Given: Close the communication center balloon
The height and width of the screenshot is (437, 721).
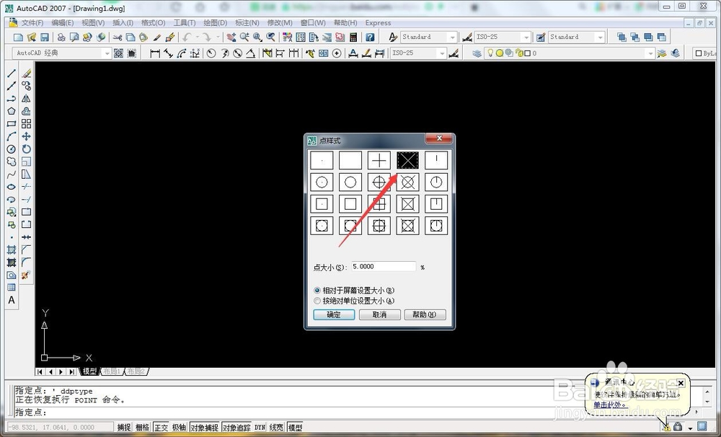Looking at the screenshot, I should (x=681, y=383).
